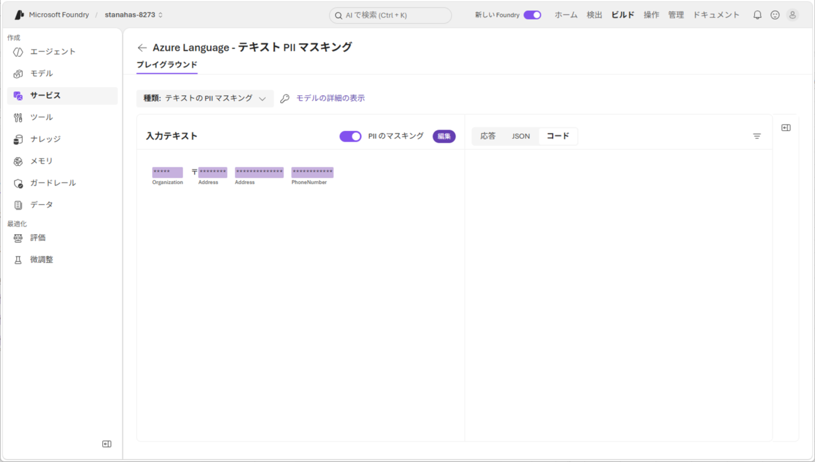815x462 pixels.
Task: Open モデル in the sidebar
Action: pos(41,74)
